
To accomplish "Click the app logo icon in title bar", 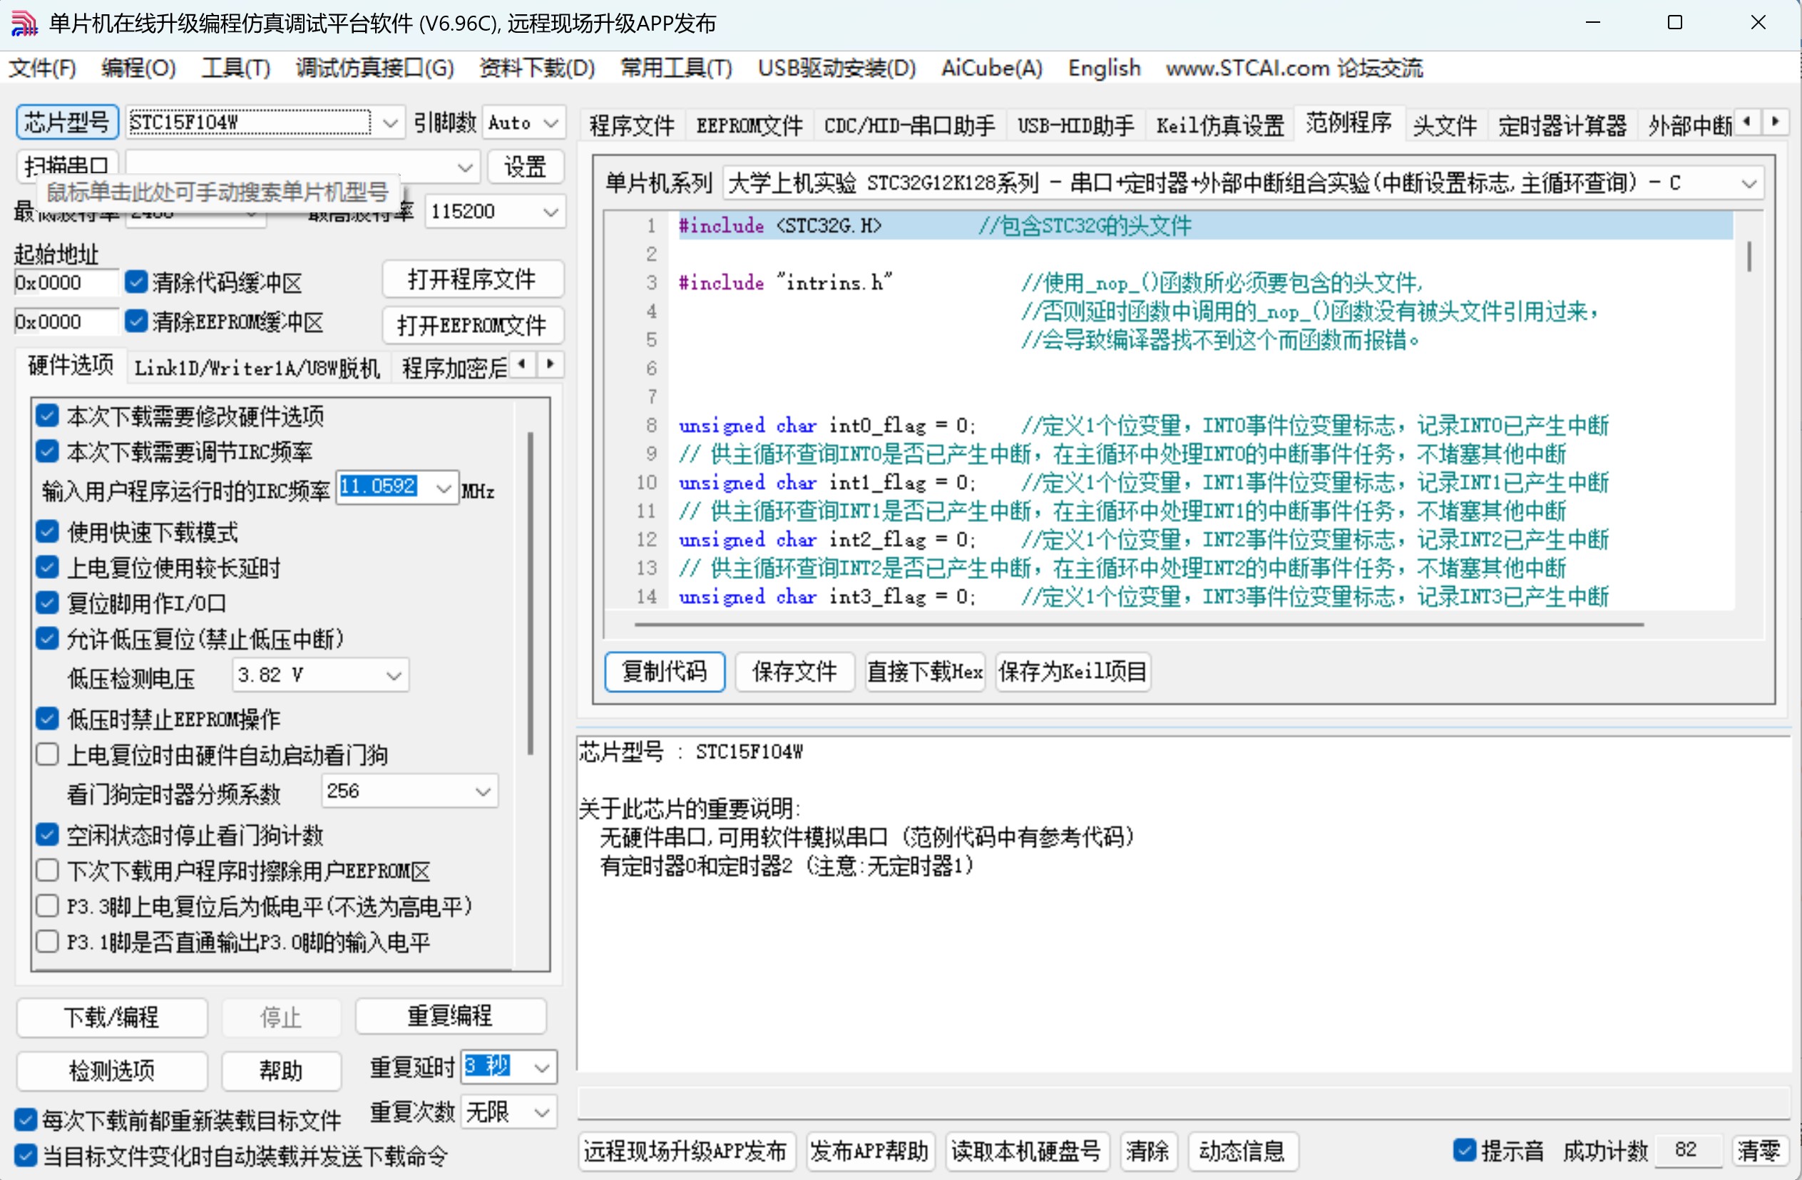I will click(24, 23).
